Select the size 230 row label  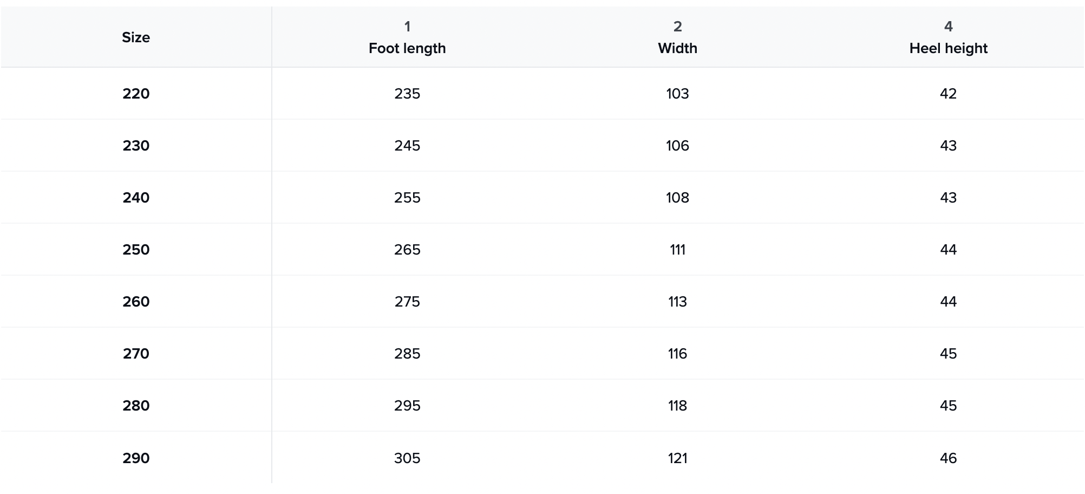pyautogui.click(x=136, y=146)
